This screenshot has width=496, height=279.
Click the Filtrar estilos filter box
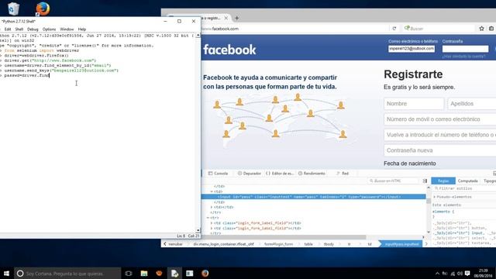[x=463, y=188]
